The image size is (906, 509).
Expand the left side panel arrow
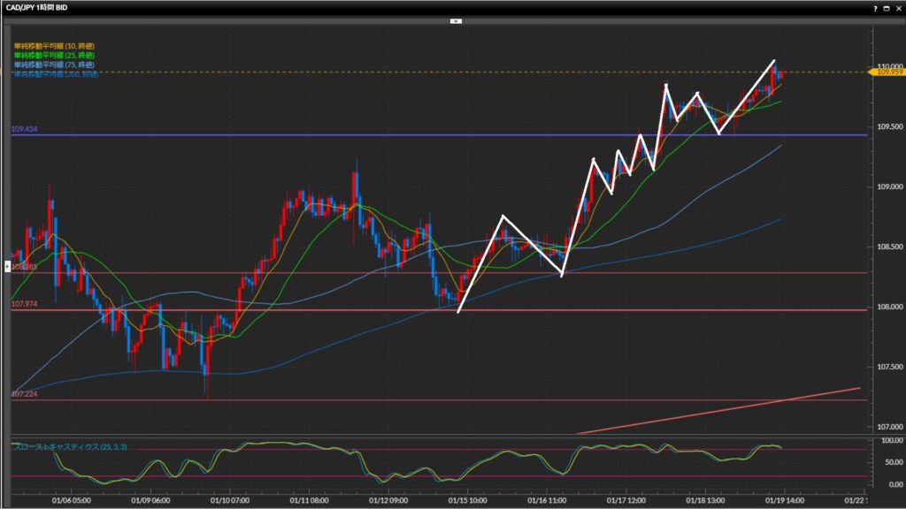click(5, 265)
